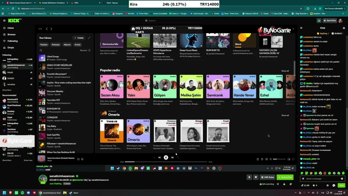Open Dark Sad Mix playlist

coord(64,136)
